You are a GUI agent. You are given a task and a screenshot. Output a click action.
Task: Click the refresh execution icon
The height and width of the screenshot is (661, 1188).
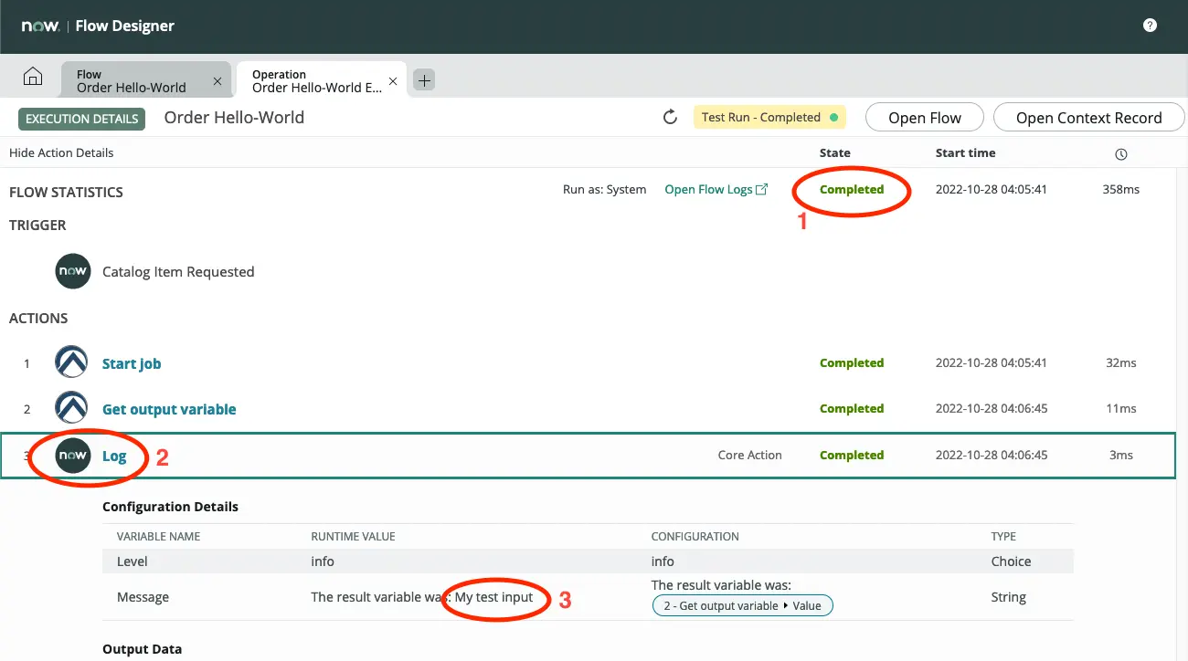coord(670,118)
